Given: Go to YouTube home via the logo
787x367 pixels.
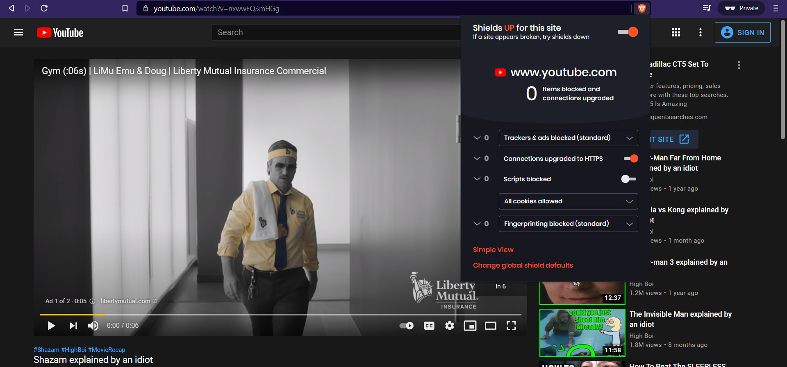Looking at the screenshot, I should pyautogui.click(x=60, y=33).
